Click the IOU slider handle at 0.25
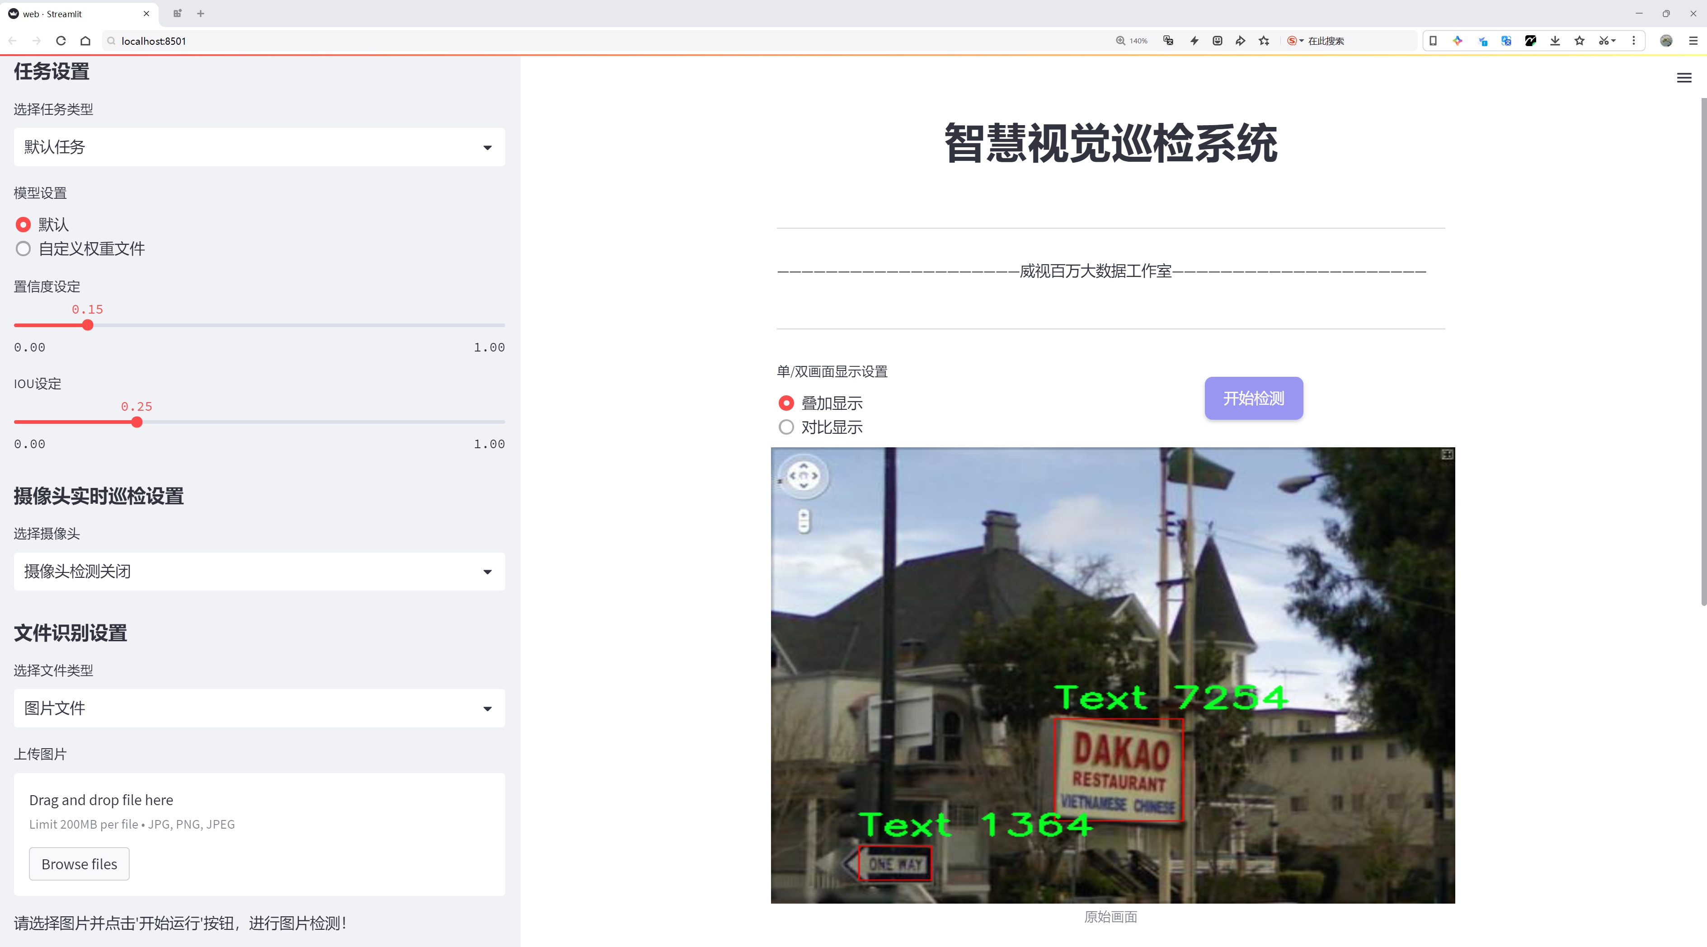This screenshot has height=947, width=1707. [x=136, y=422]
